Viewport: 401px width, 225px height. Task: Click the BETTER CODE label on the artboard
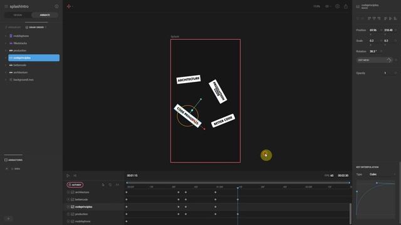pos(223,121)
